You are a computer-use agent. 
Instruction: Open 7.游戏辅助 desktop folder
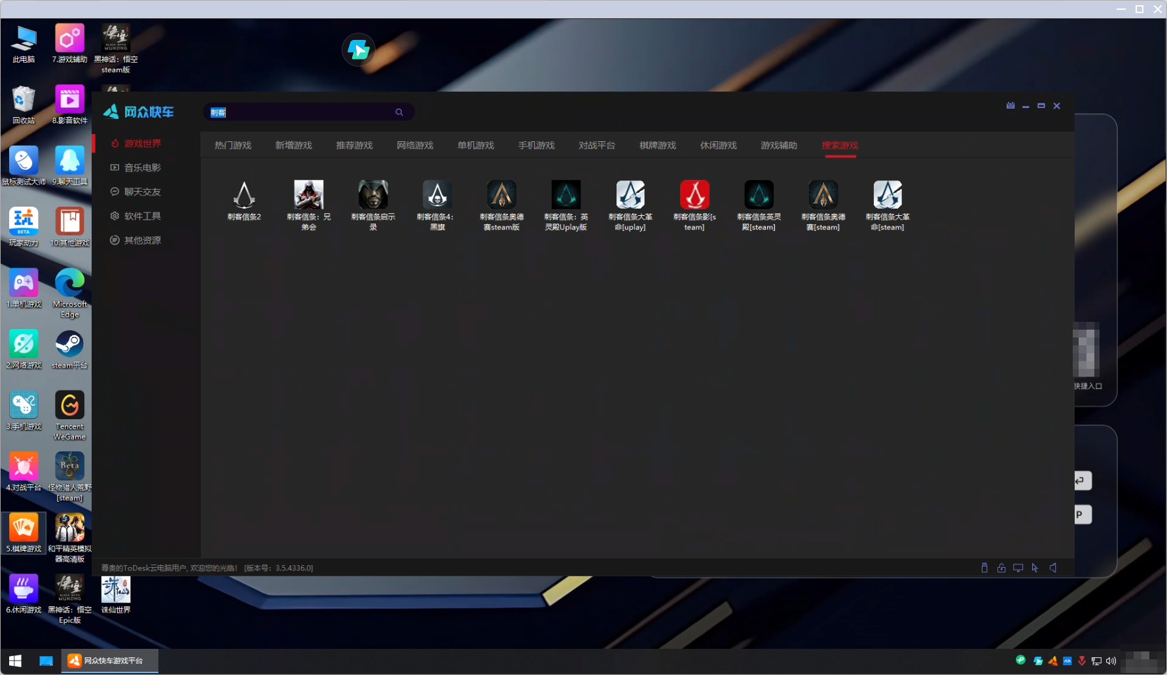tap(69, 44)
